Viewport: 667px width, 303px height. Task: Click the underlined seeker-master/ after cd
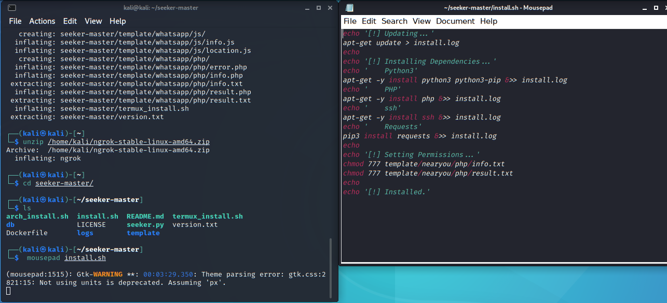pos(64,183)
